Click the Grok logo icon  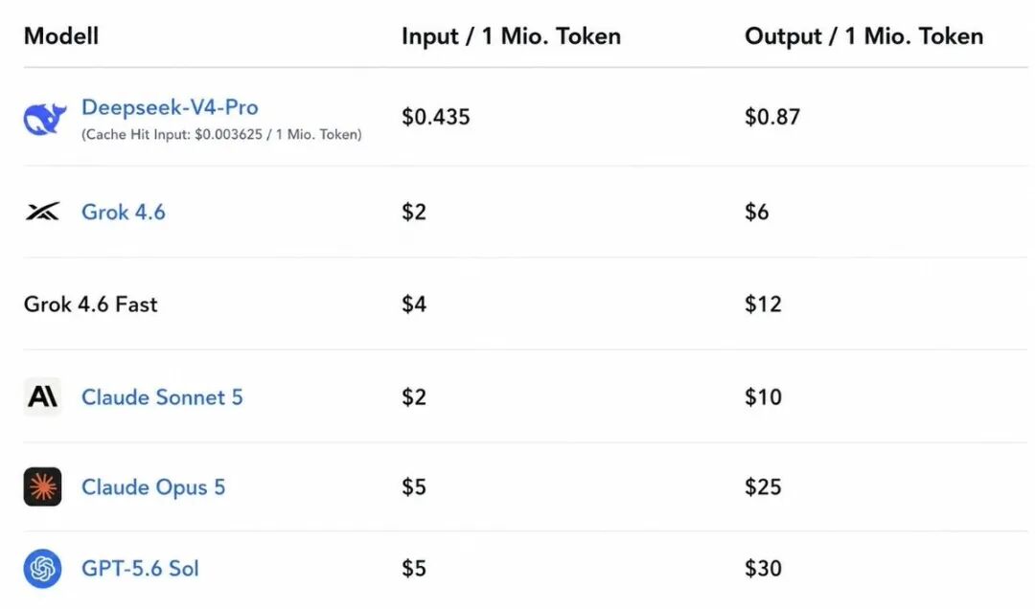tap(42, 212)
